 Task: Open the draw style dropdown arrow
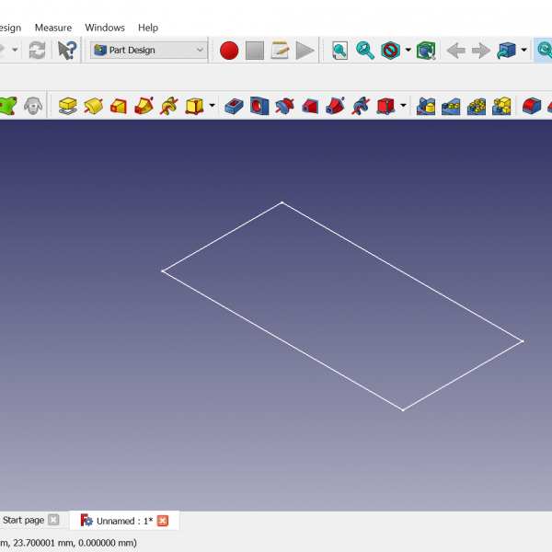408,51
